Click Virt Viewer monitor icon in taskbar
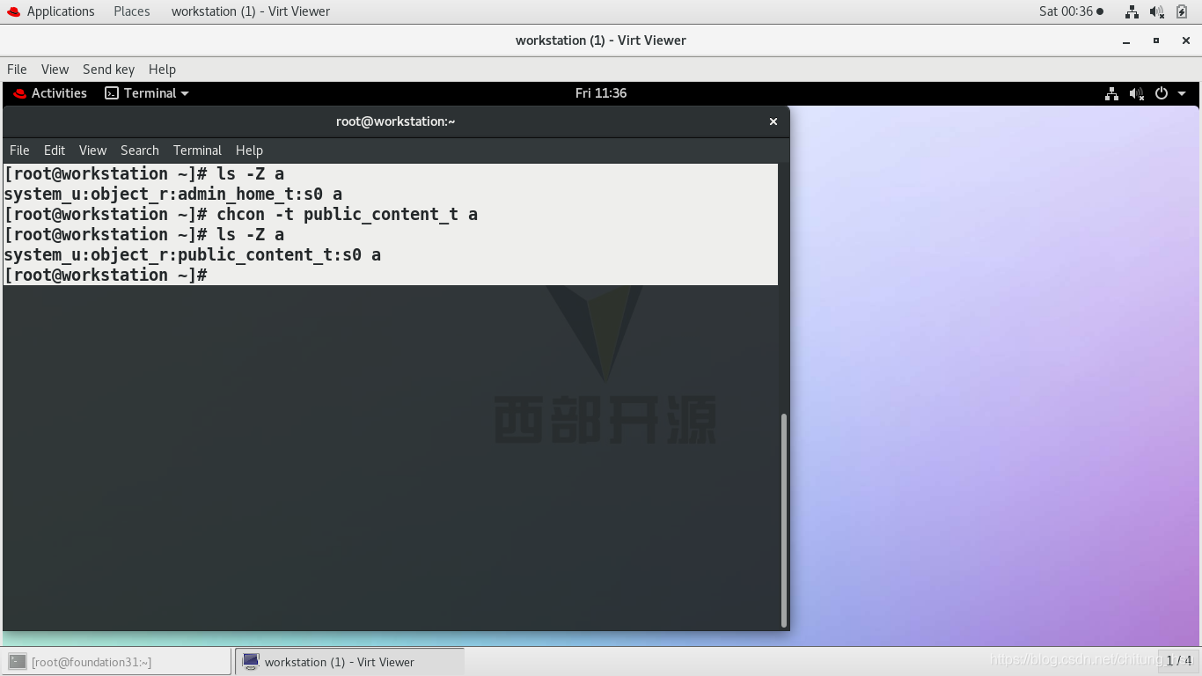 tap(251, 662)
